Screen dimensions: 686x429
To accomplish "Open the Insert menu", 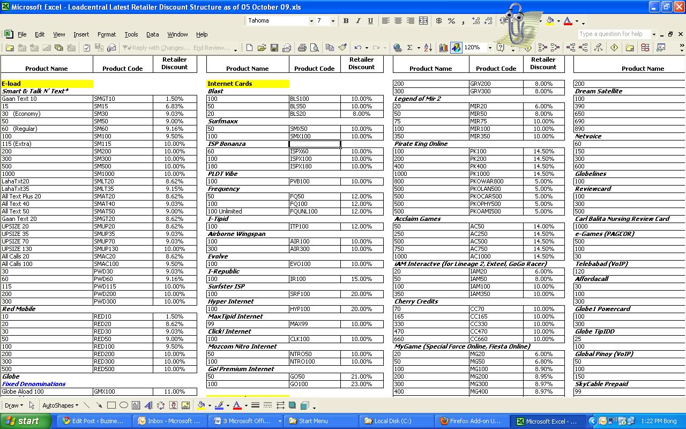I will (81, 34).
